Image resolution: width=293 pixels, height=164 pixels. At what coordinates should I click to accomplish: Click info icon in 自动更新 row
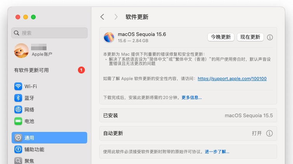[269, 133]
